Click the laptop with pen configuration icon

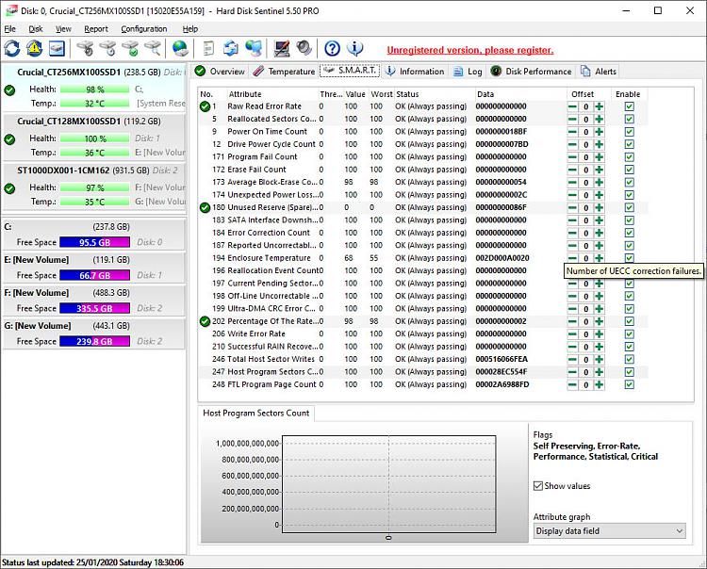pos(282,48)
